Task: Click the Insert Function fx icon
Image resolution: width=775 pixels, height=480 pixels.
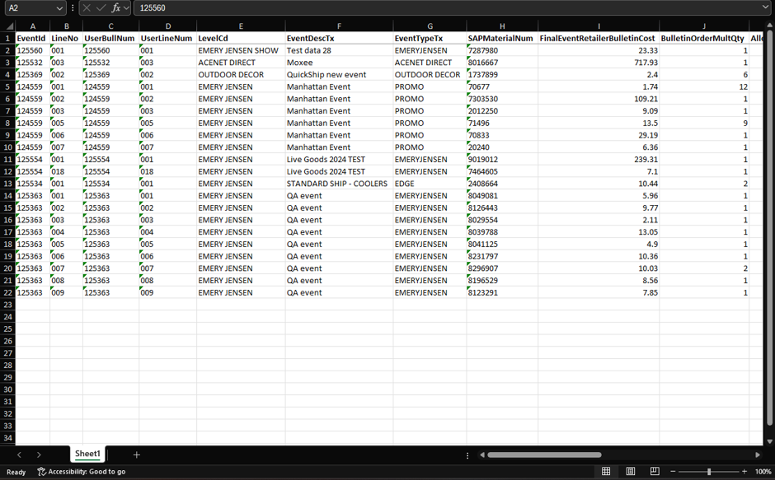Action: click(x=115, y=7)
